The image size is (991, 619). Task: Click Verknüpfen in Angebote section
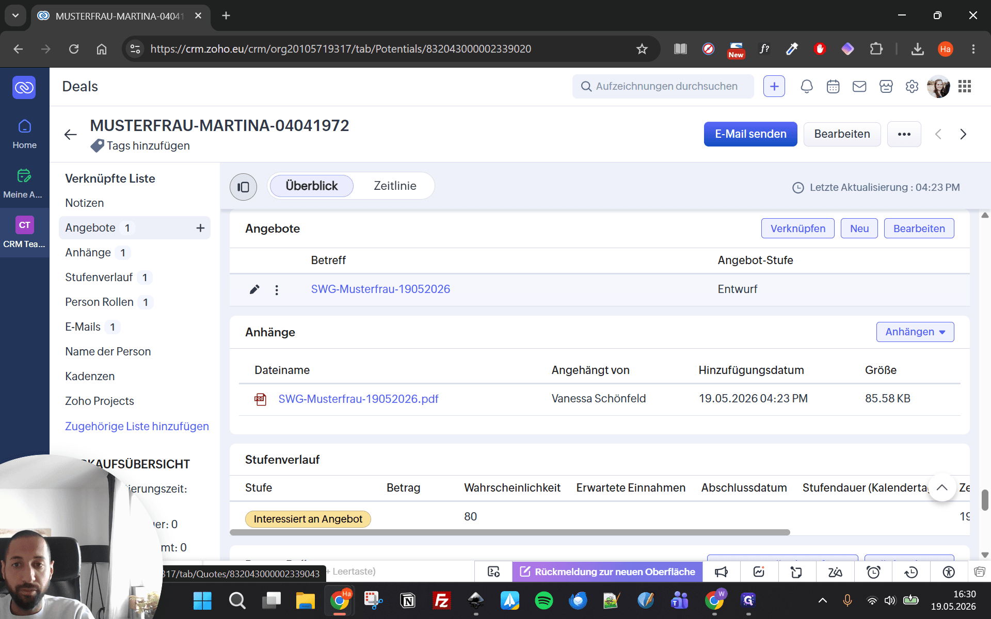pyautogui.click(x=798, y=229)
